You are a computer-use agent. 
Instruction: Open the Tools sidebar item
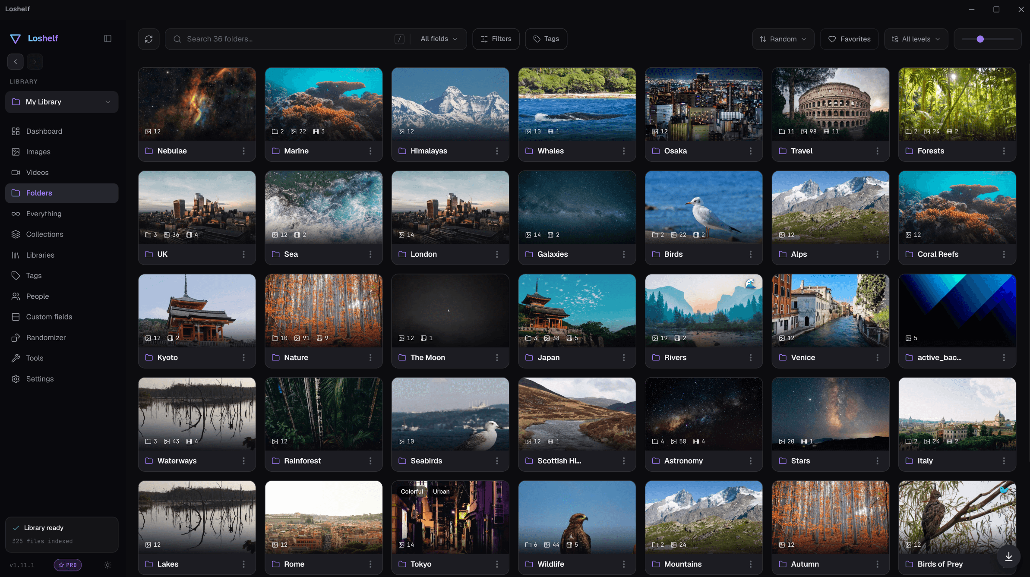62,358
